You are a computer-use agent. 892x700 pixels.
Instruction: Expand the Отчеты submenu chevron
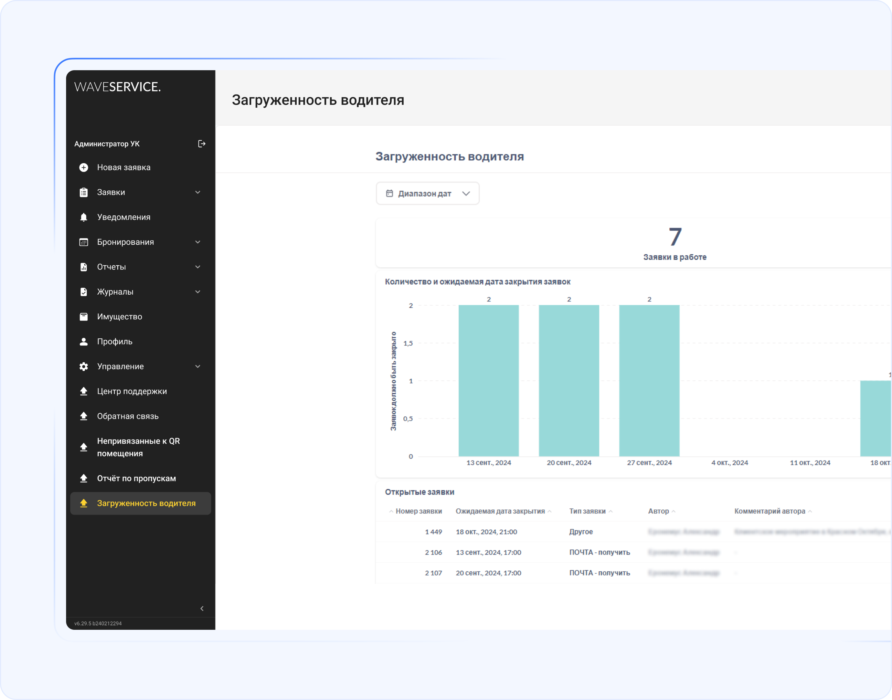[198, 267]
